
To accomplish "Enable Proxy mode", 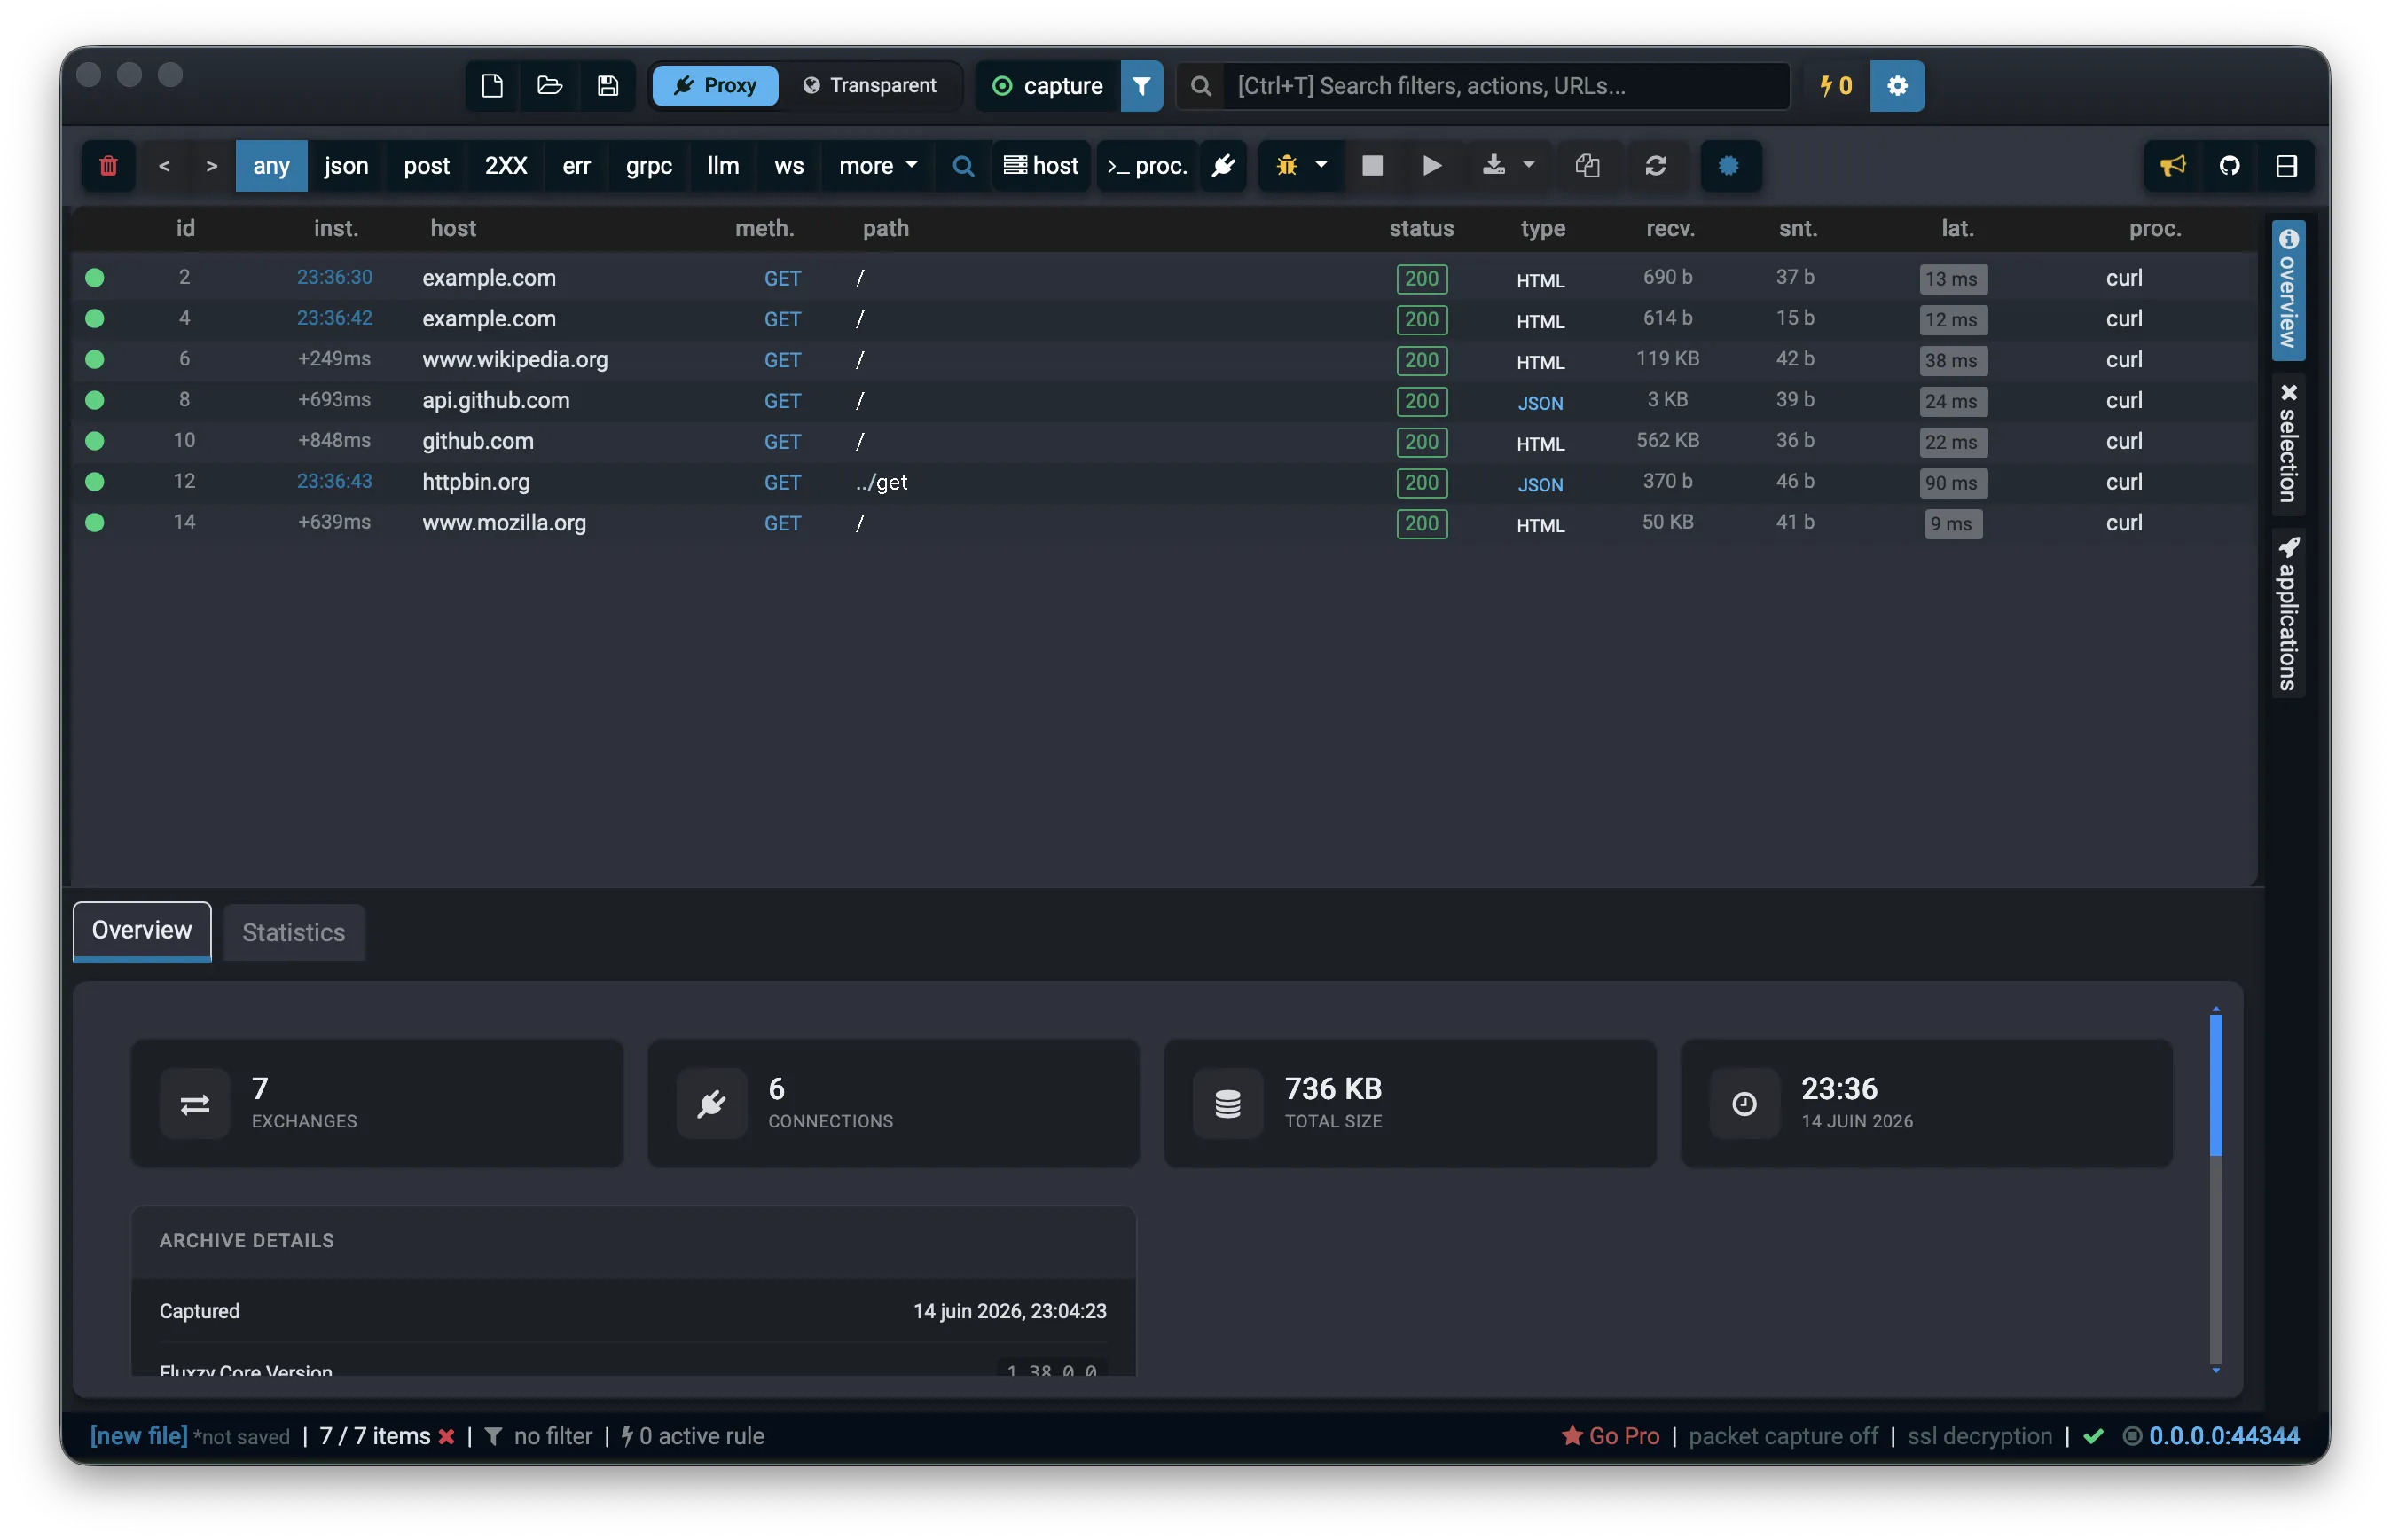I will pos(715,86).
